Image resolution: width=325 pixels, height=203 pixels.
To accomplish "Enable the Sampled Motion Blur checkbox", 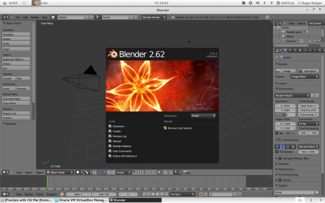I will coord(280,158).
